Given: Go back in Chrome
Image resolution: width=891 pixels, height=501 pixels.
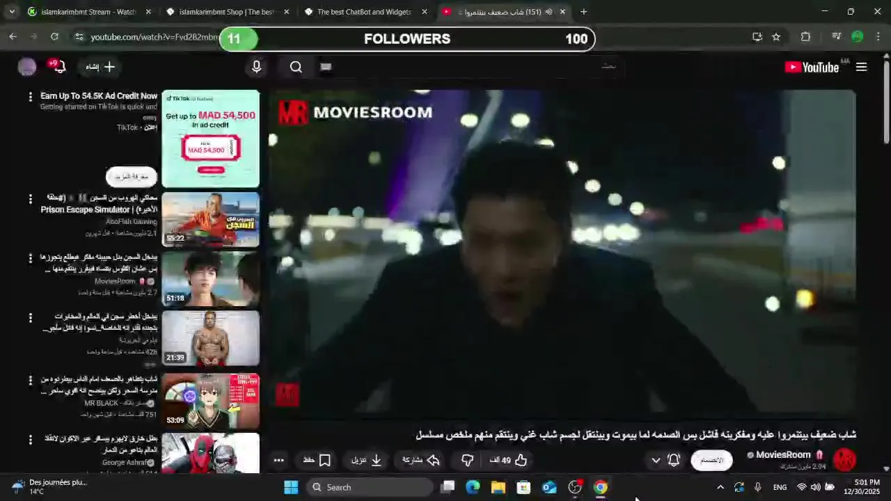Looking at the screenshot, I should [x=13, y=37].
